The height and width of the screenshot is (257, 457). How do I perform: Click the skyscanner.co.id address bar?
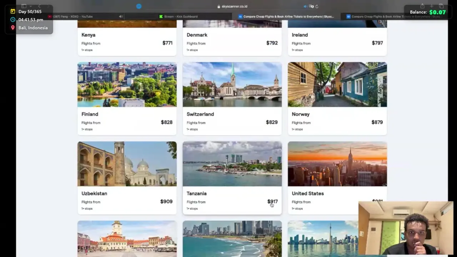(x=232, y=6)
